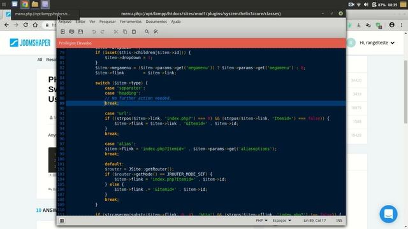Click the browser downloads arrow icon

358,25
